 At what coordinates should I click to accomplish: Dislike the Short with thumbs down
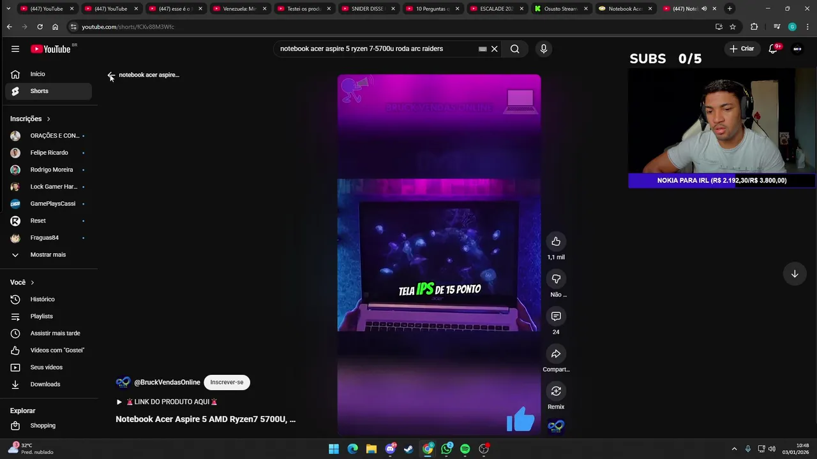click(x=556, y=279)
